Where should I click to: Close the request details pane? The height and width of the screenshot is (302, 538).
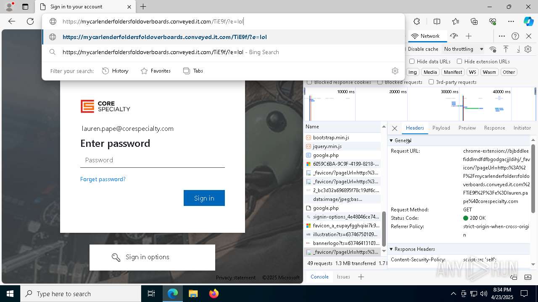tap(394, 128)
